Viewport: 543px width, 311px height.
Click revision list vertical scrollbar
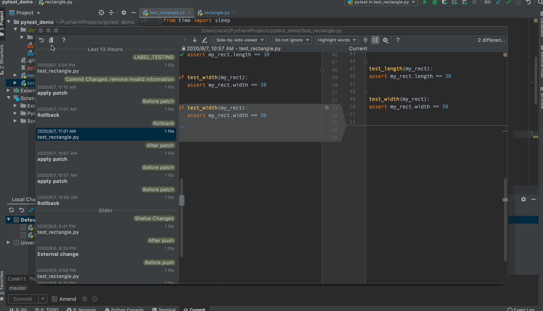[181, 217]
